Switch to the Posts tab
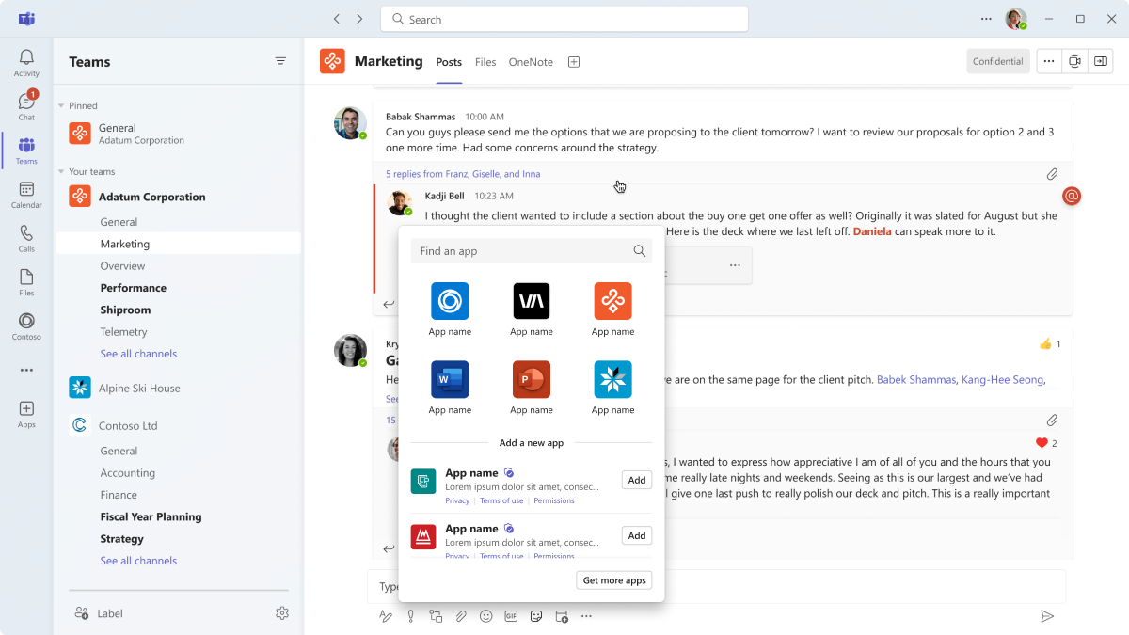This screenshot has height=635, width=1129. coord(449,62)
